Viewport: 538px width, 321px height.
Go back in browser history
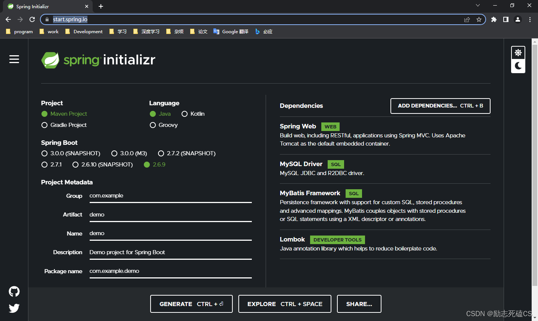pyautogui.click(x=8, y=19)
